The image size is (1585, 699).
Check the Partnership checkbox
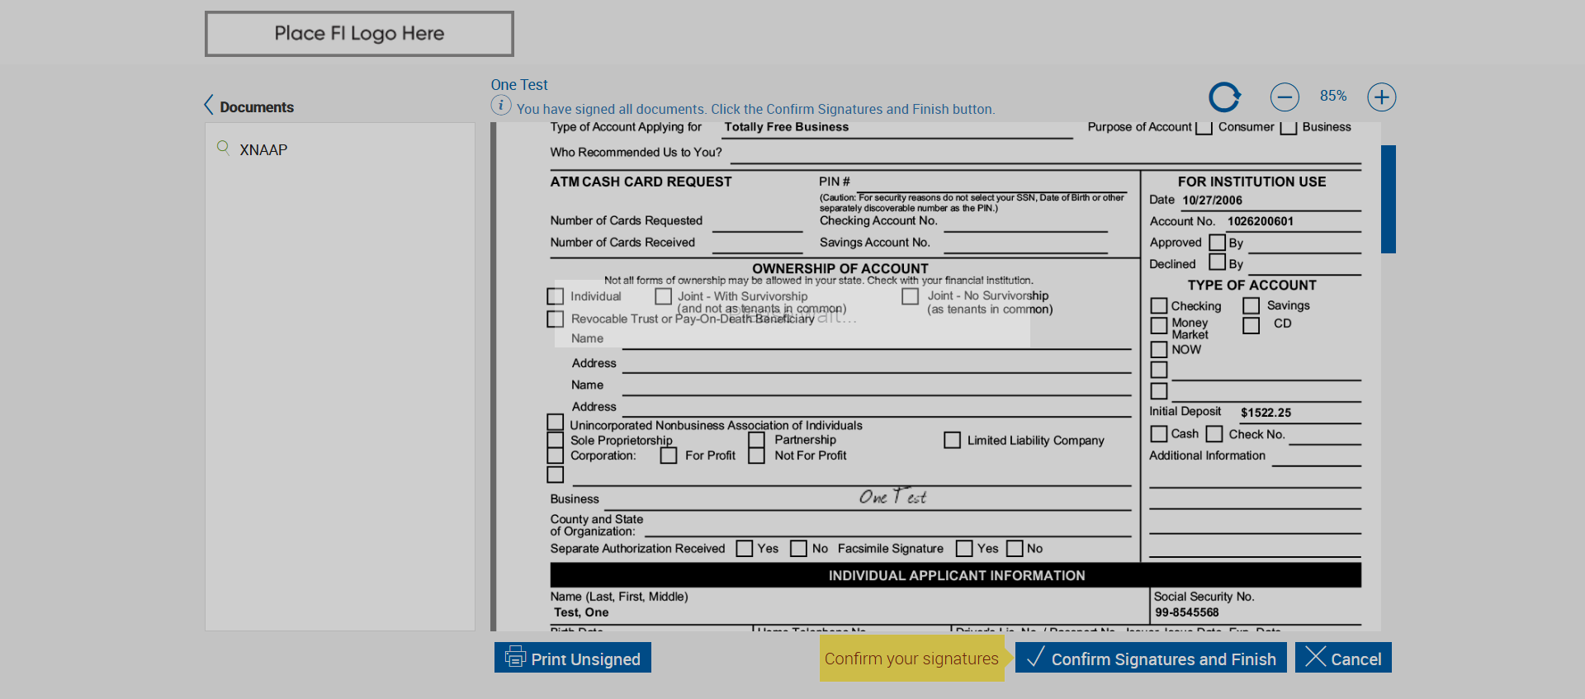(756, 439)
